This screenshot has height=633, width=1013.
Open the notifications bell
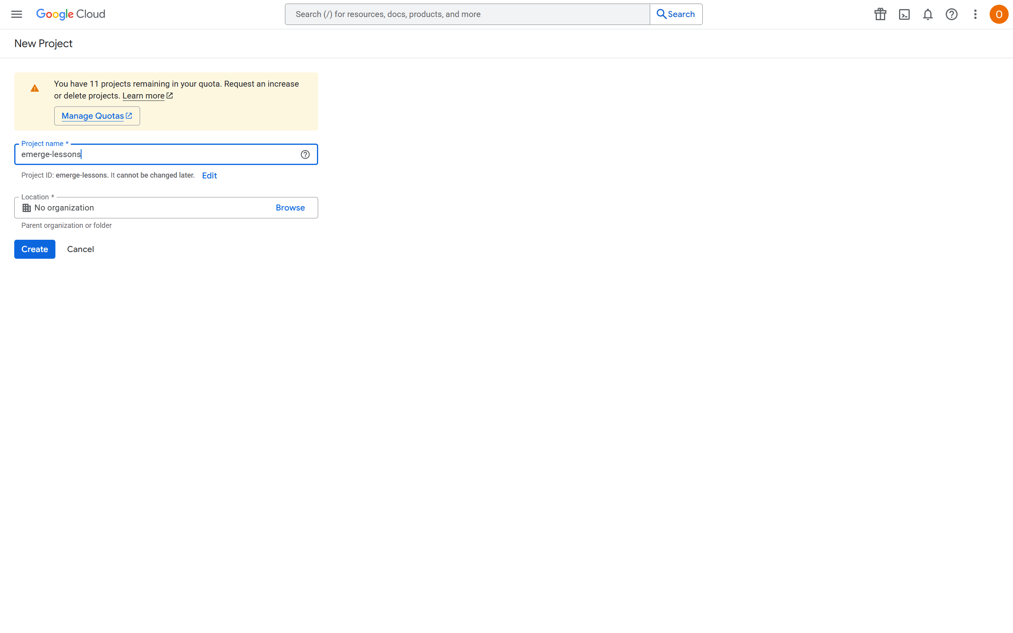(x=928, y=14)
